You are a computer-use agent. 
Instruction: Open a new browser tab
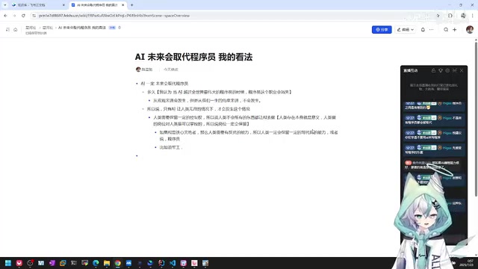[x=131, y=5]
